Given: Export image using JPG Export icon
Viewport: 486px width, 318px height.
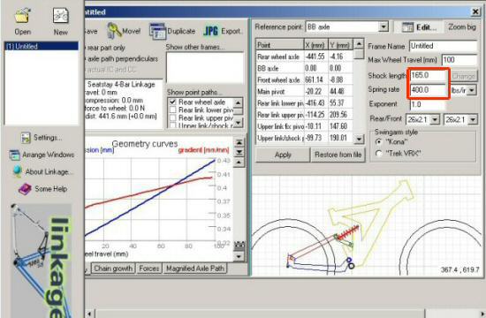Looking at the screenshot, I should click(211, 31).
